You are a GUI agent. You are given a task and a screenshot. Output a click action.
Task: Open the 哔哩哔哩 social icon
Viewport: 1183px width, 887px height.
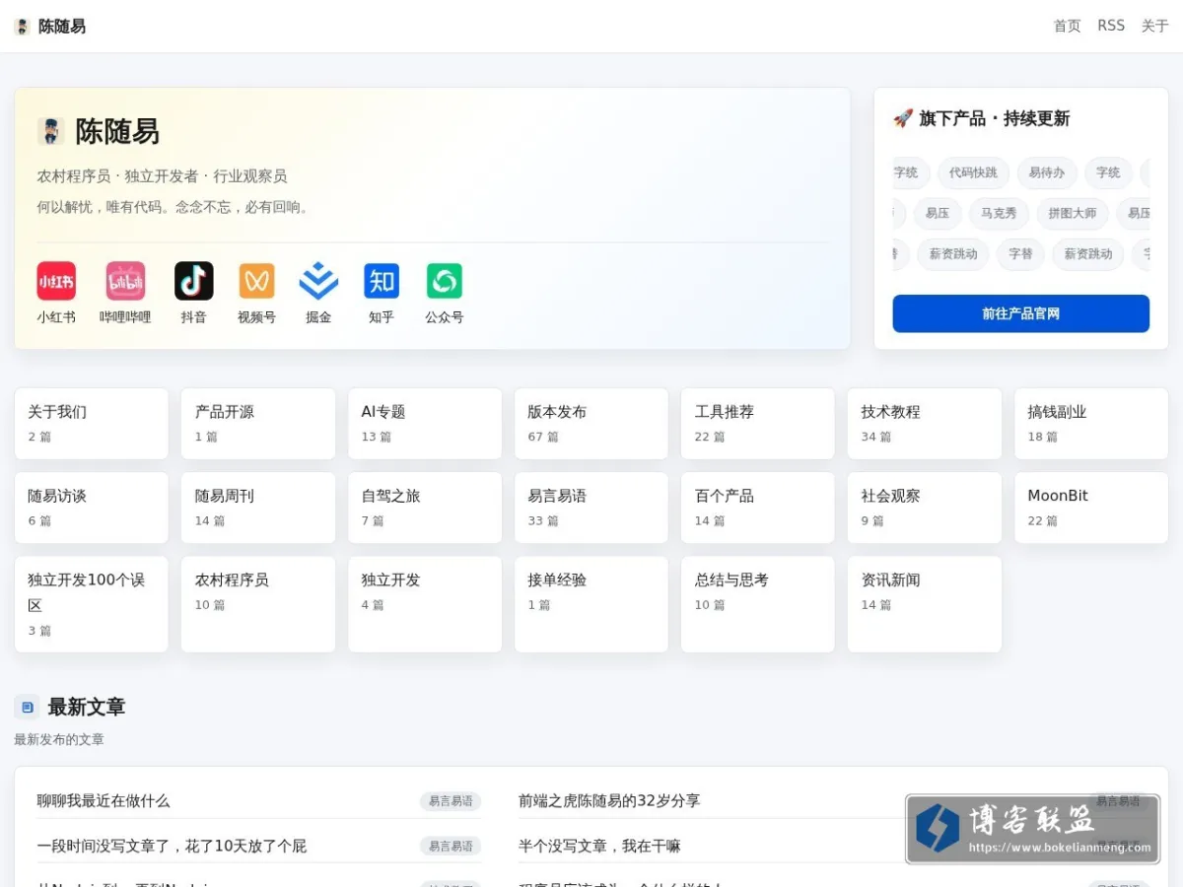click(125, 281)
